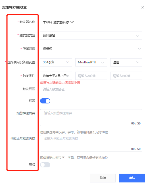
Task: Open the 温度 variable selector
Action: [126, 62]
